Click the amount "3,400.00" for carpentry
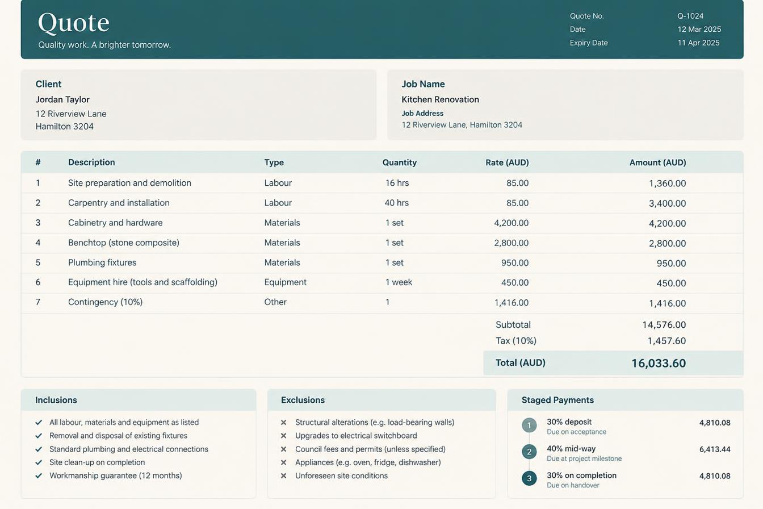The height and width of the screenshot is (509, 763). coord(668,203)
